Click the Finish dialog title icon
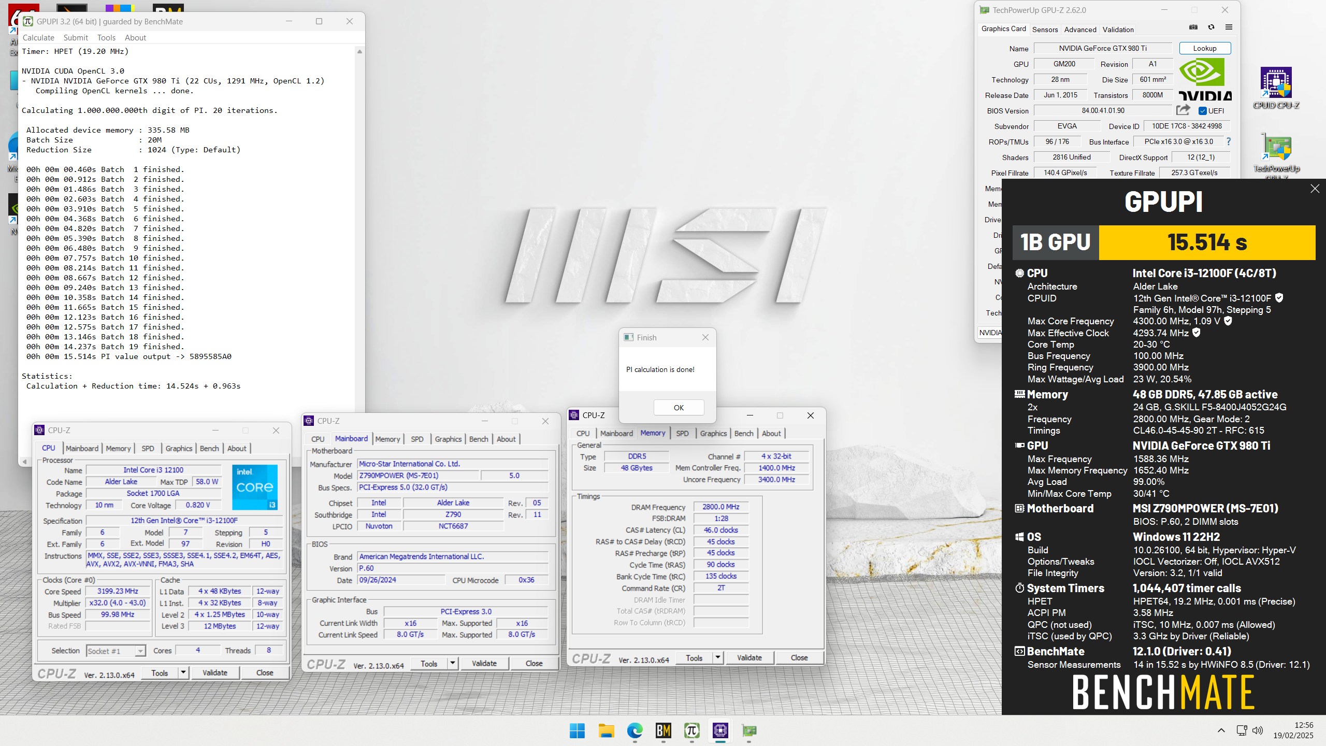This screenshot has width=1326, height=746. tap(629, 337)
